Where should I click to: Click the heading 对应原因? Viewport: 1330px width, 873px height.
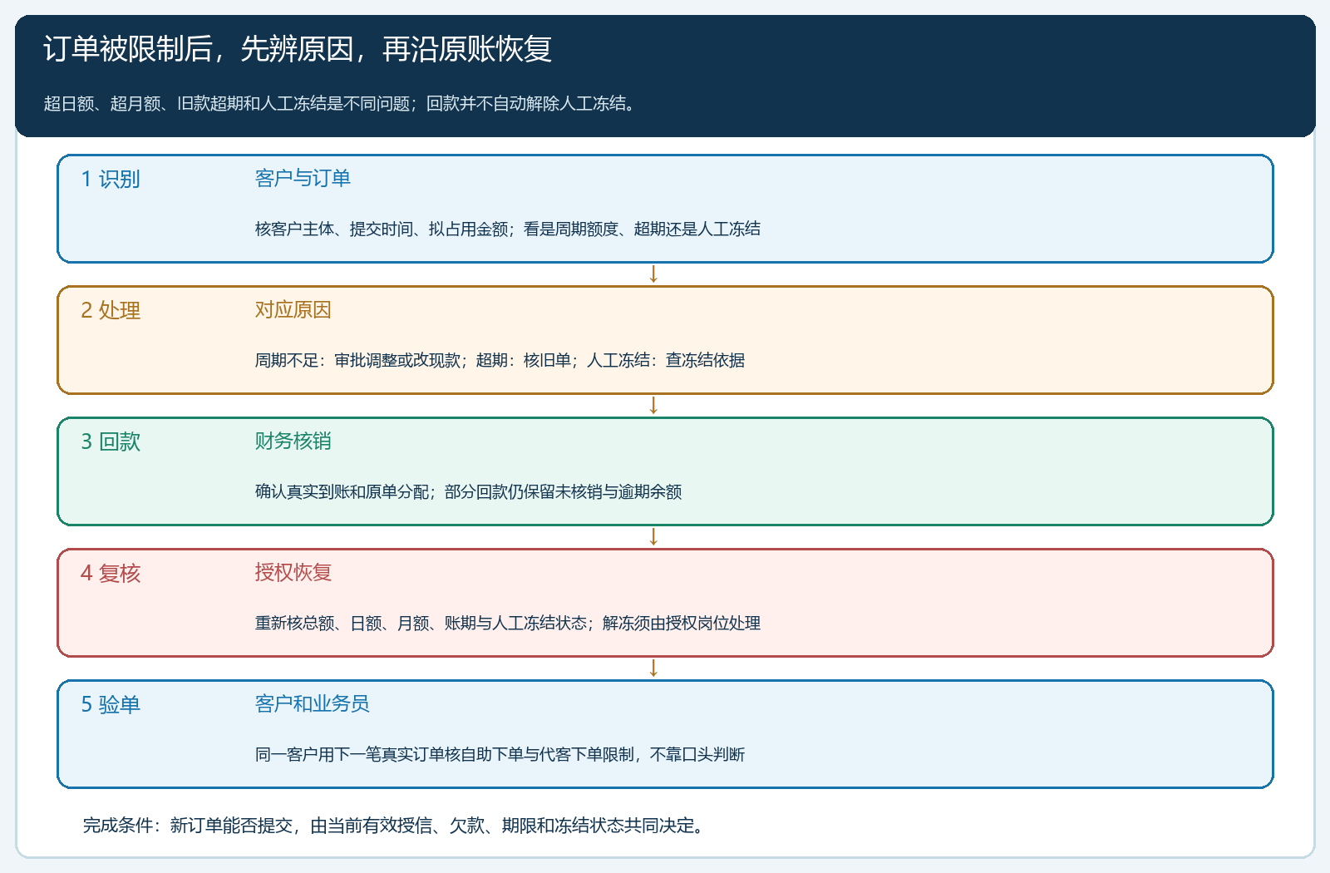pos(293,309)
